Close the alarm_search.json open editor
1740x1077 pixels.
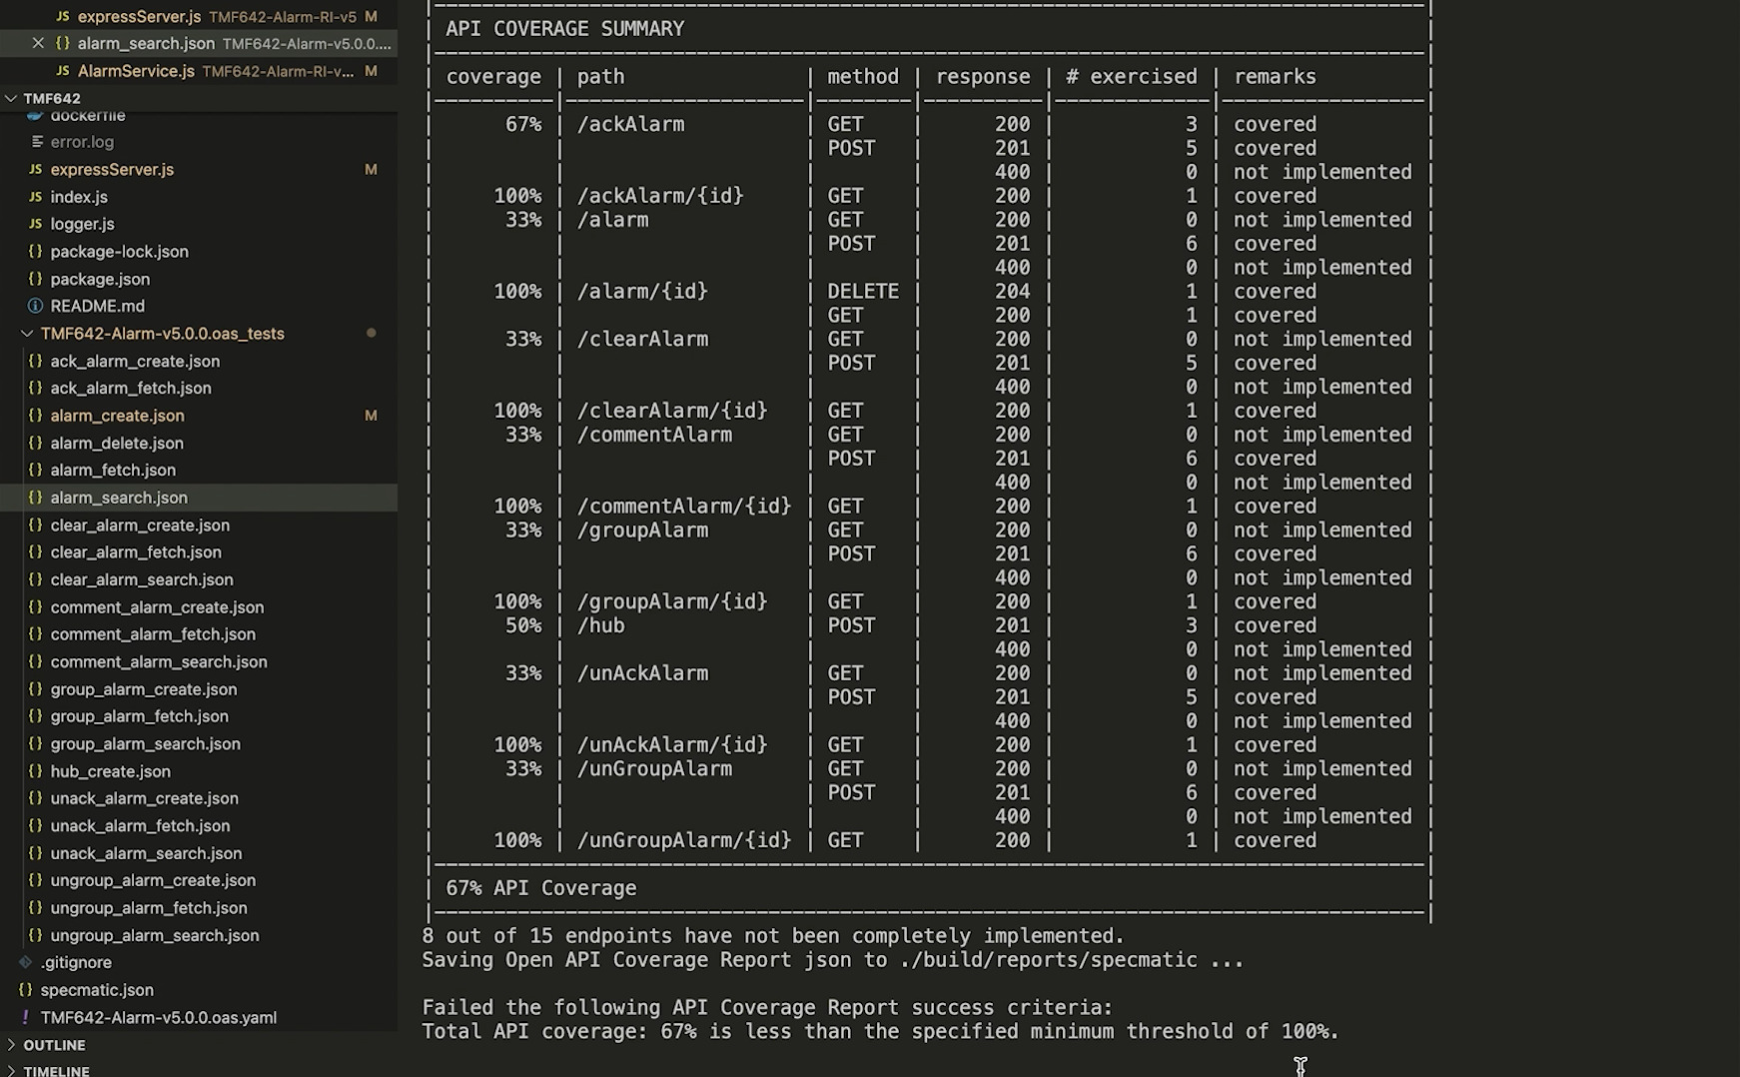38,43
